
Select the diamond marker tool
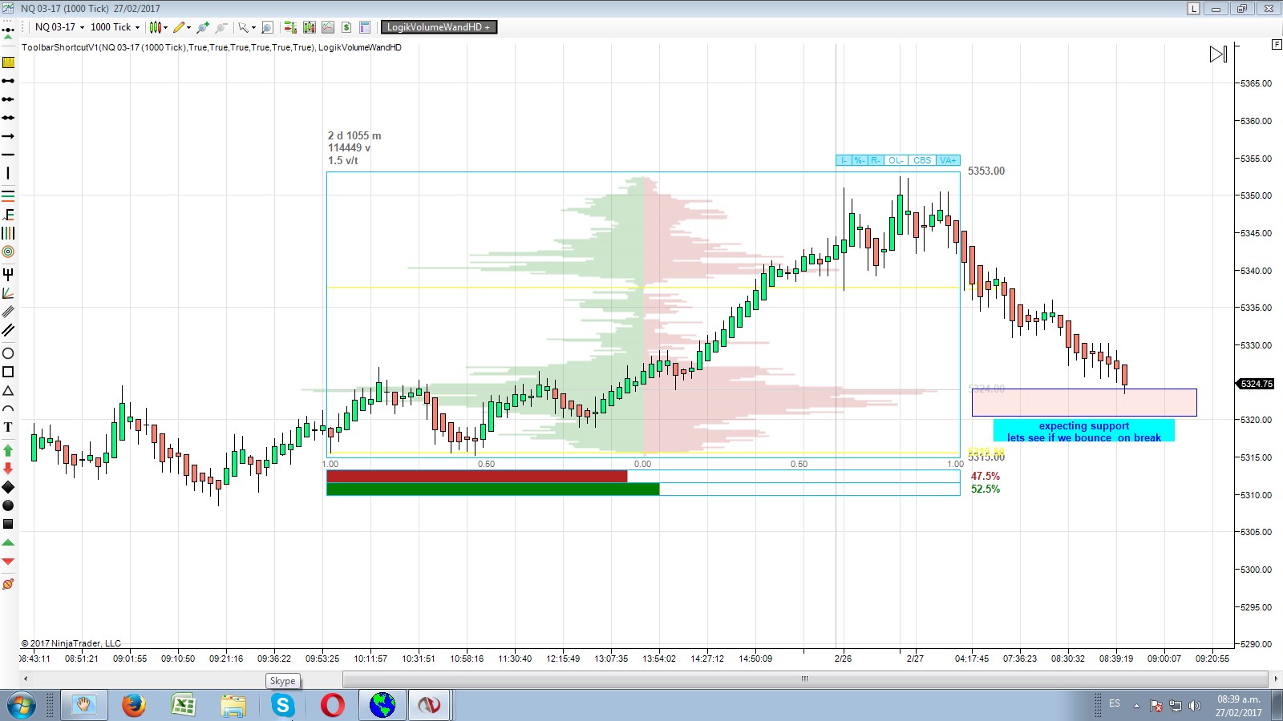click(x=8, y=487)
